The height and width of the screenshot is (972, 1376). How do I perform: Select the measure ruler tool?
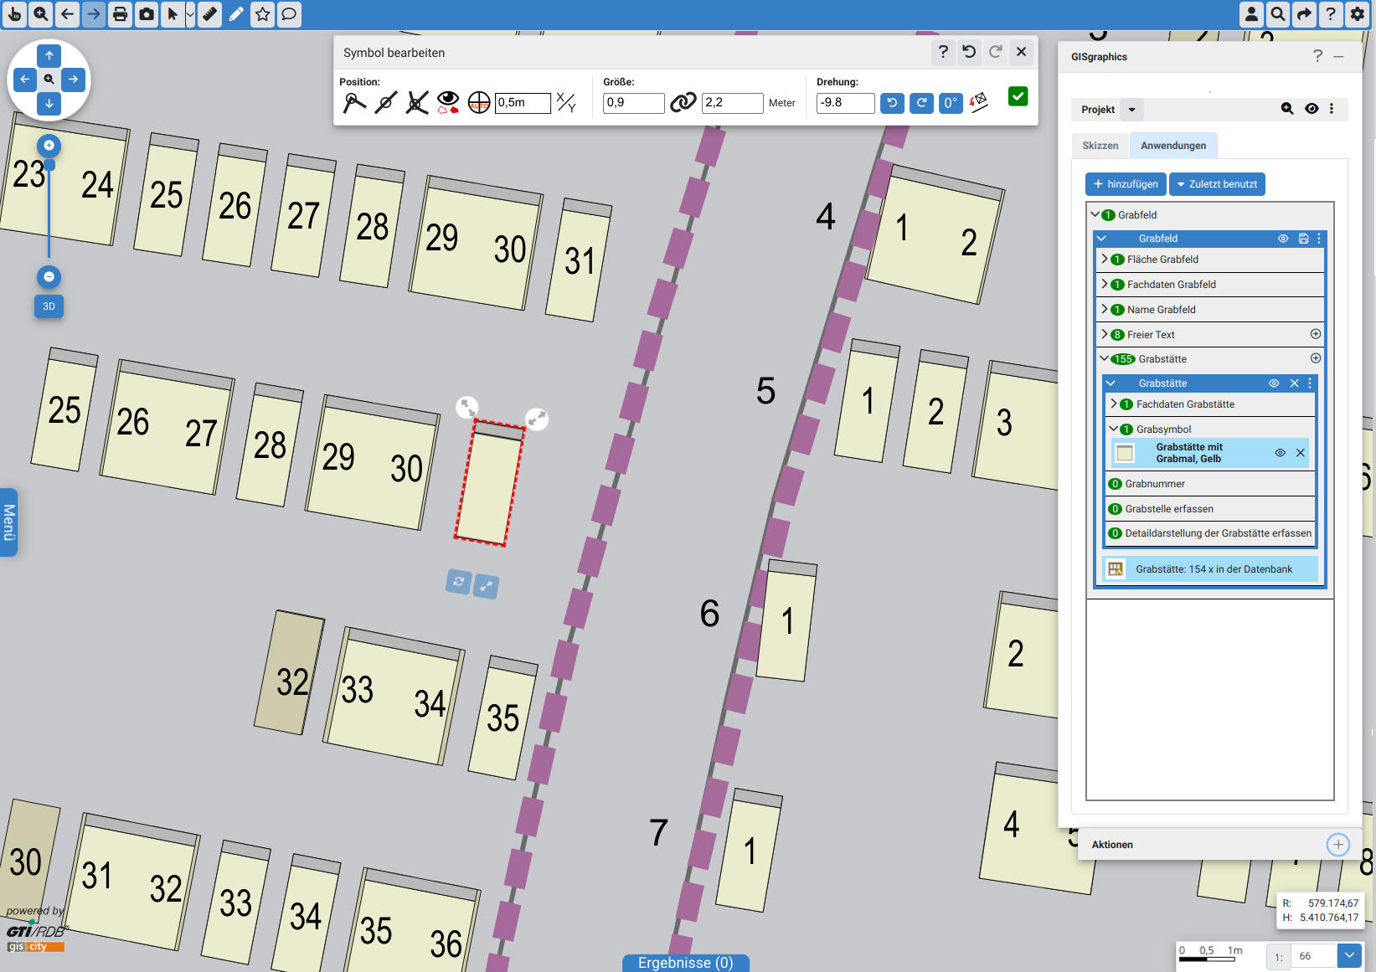tap(209, 14)
